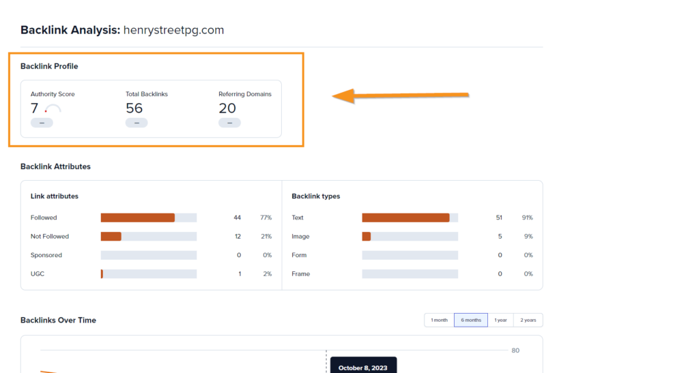Click the Not Followed label
The height and width of the screenshot is (373, 699).
(49, 237)
